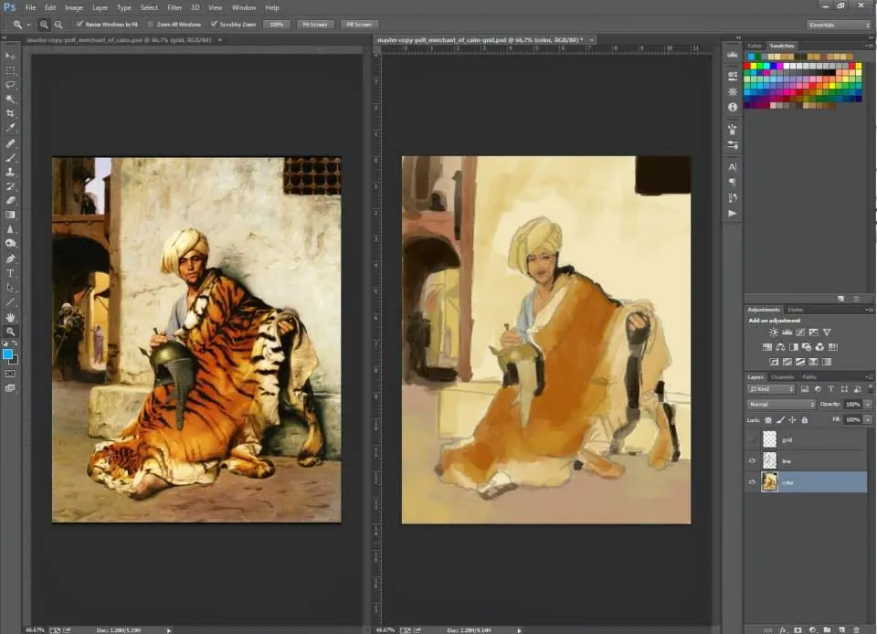Select the Magic Wand tool
877x634 pixels.
(10, 99)
